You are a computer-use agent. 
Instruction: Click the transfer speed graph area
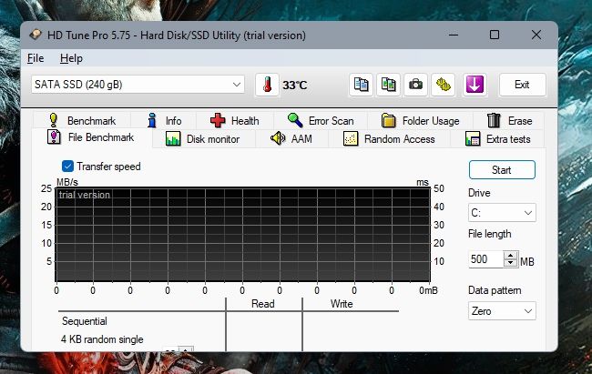[243, 235]
